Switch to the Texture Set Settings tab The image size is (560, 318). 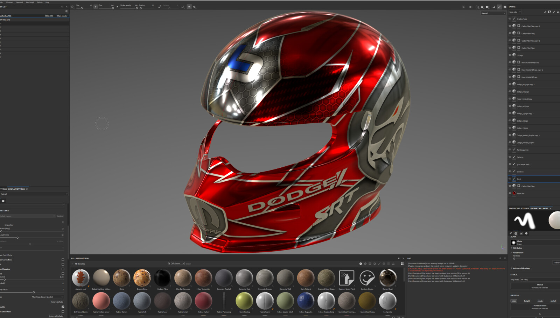tap(519, 208)
